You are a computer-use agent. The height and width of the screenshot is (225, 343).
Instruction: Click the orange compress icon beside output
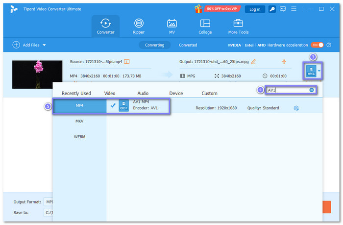click(284, 62)
